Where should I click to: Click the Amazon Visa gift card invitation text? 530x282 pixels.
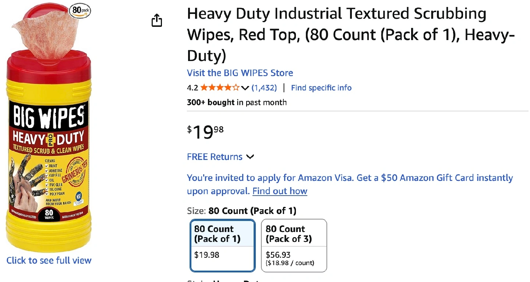tap(350, 178)
